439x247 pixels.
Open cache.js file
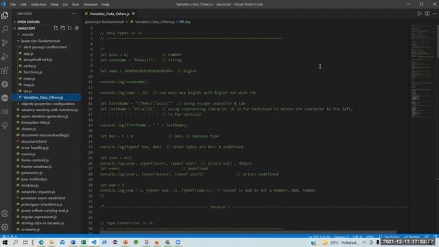[29, 66]
